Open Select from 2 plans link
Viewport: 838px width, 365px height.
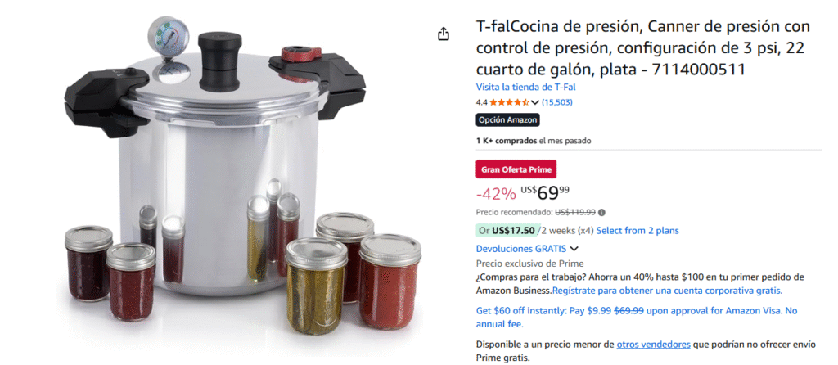(638, 231)
